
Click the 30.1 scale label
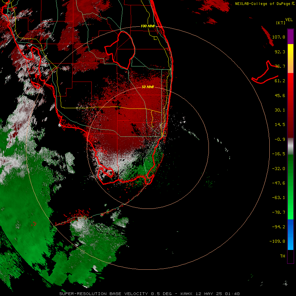click(x=280, y=110)
